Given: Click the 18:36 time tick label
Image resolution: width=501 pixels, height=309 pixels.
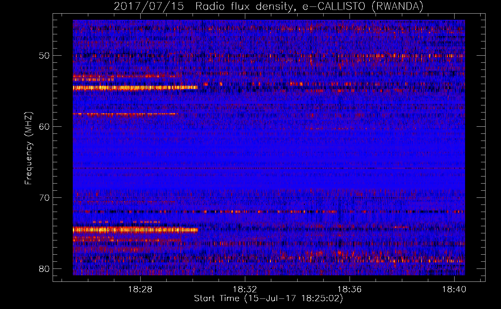Looking at the screenshot, I should [x=350, y=290].
